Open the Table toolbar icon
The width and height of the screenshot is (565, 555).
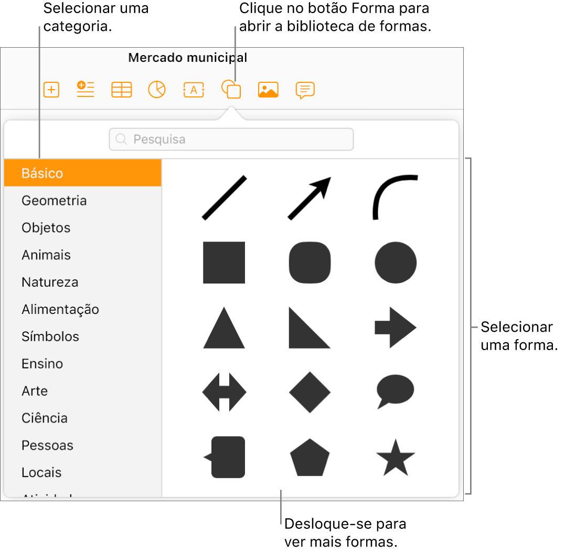pos(122,90)
